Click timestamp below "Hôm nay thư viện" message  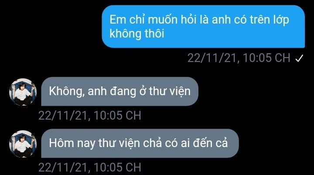point(90,167)
